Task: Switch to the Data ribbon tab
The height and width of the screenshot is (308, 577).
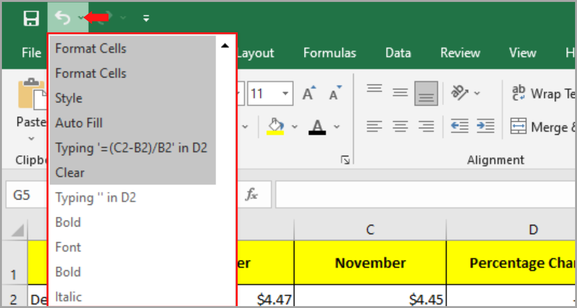Action: 398,53
